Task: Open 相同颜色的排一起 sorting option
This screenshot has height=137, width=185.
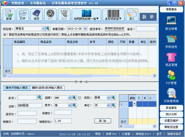Action: [x=86, y=15]
